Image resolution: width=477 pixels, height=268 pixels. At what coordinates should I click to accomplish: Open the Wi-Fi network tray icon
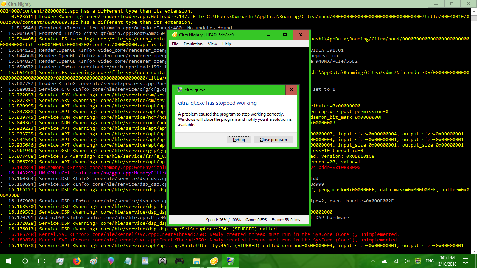(x=396, y=261)
